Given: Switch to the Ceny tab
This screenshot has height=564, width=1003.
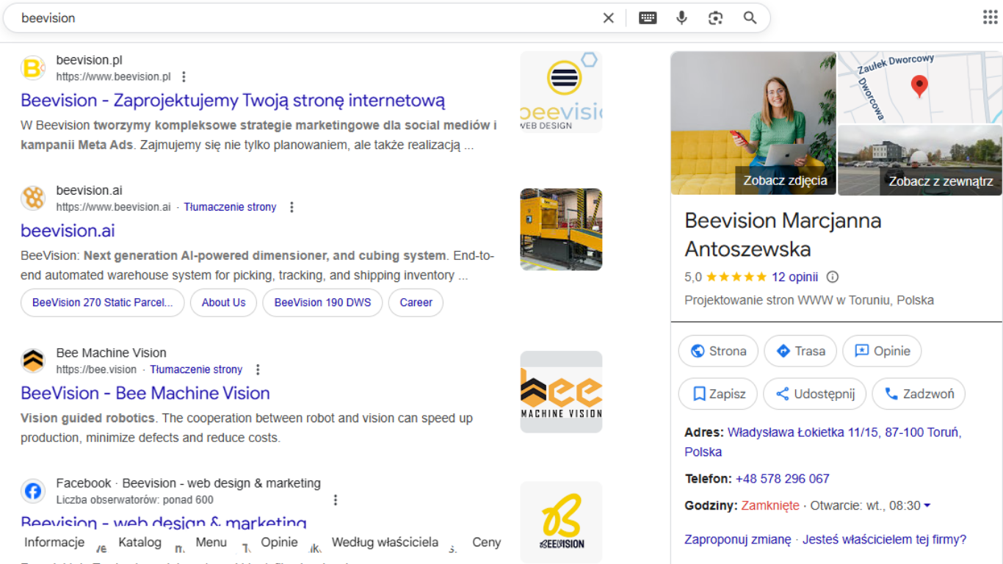Looking at the screenshot, I should tap(486, 542).
